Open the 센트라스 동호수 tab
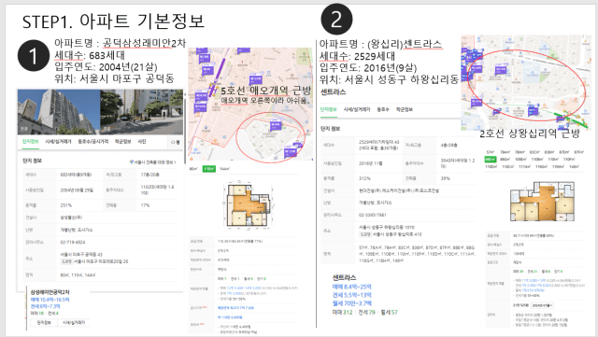 [383, 109]
